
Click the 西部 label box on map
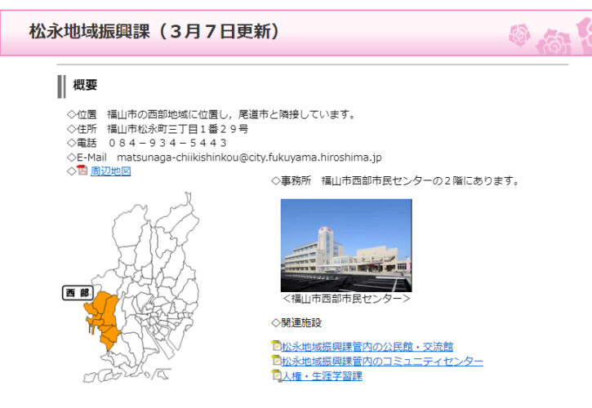[78, 293]
